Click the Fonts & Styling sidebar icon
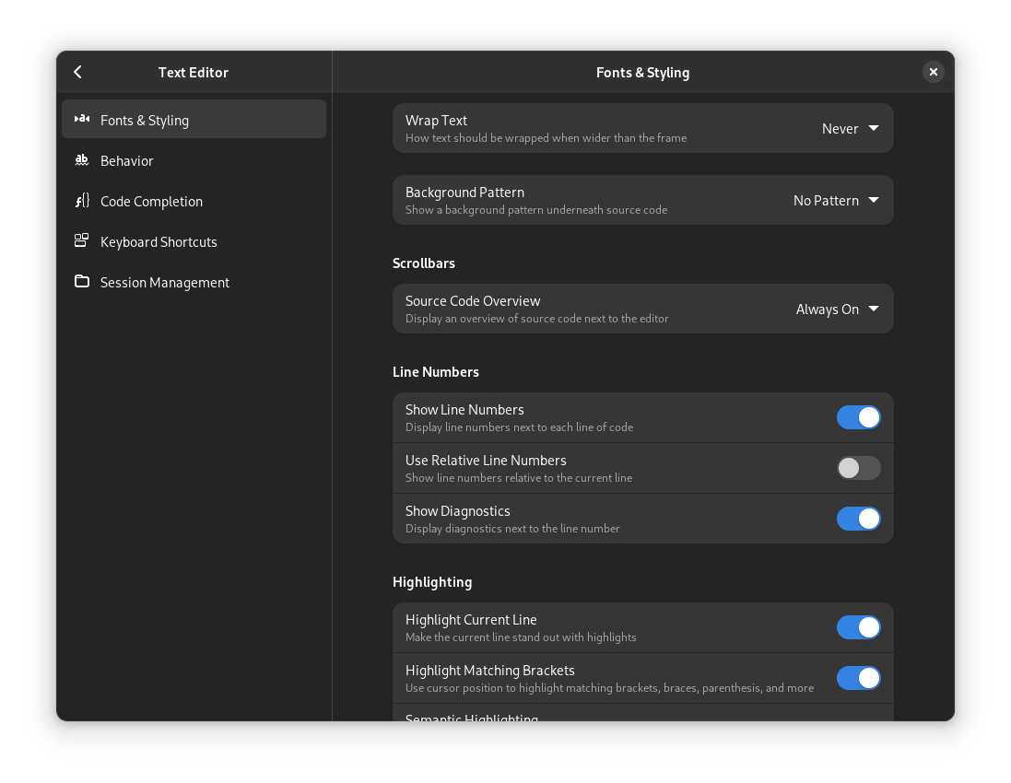The height and width of the screenshot is (783, 1011). pyautogui.click(x=82, y=119)
